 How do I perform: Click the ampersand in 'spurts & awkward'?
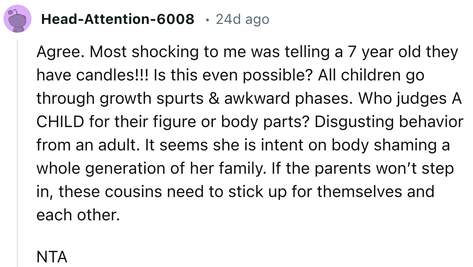[x=214, y=99]
